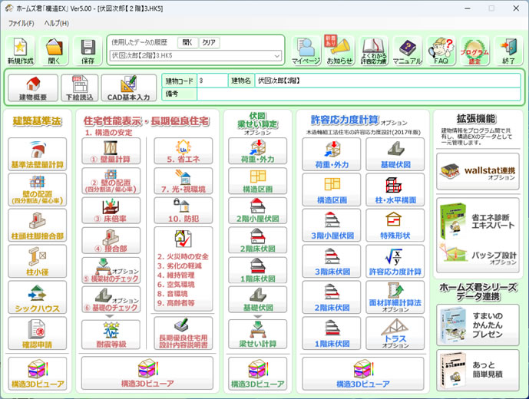Open a file with the 開く folder icon
This screenshot has width=529, height=399.
coord(54,51)
